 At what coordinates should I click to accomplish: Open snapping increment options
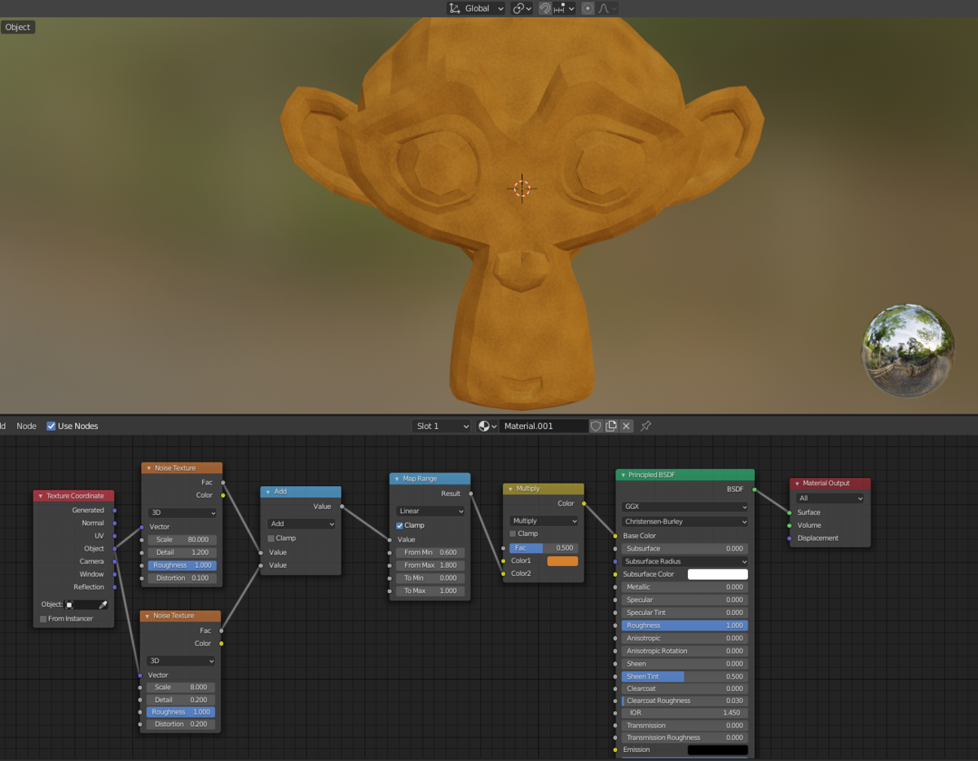564,8
